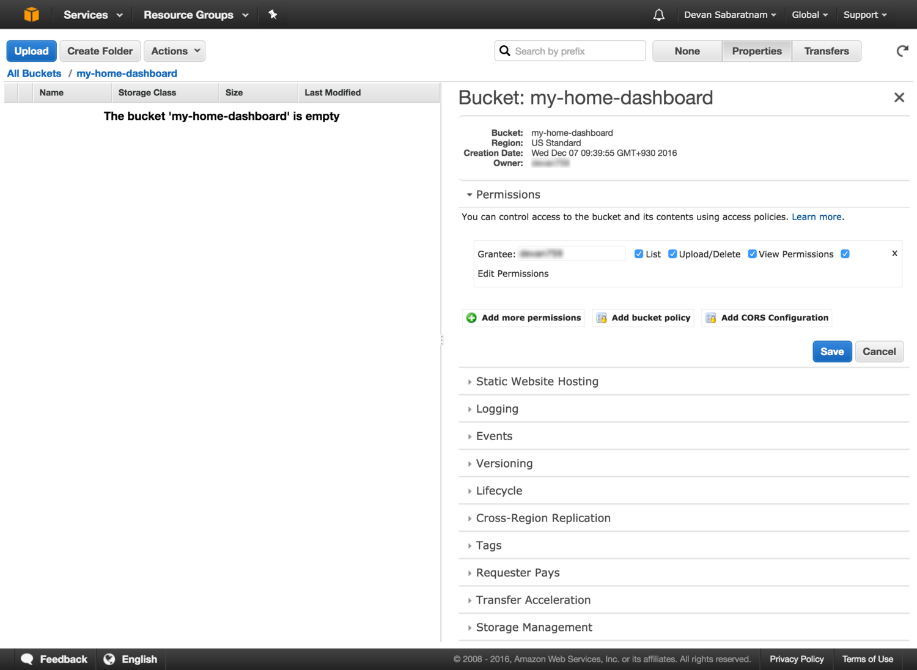917x670 pixels.
Task: Open the Actions dropdown
Action: pos(174,51)
